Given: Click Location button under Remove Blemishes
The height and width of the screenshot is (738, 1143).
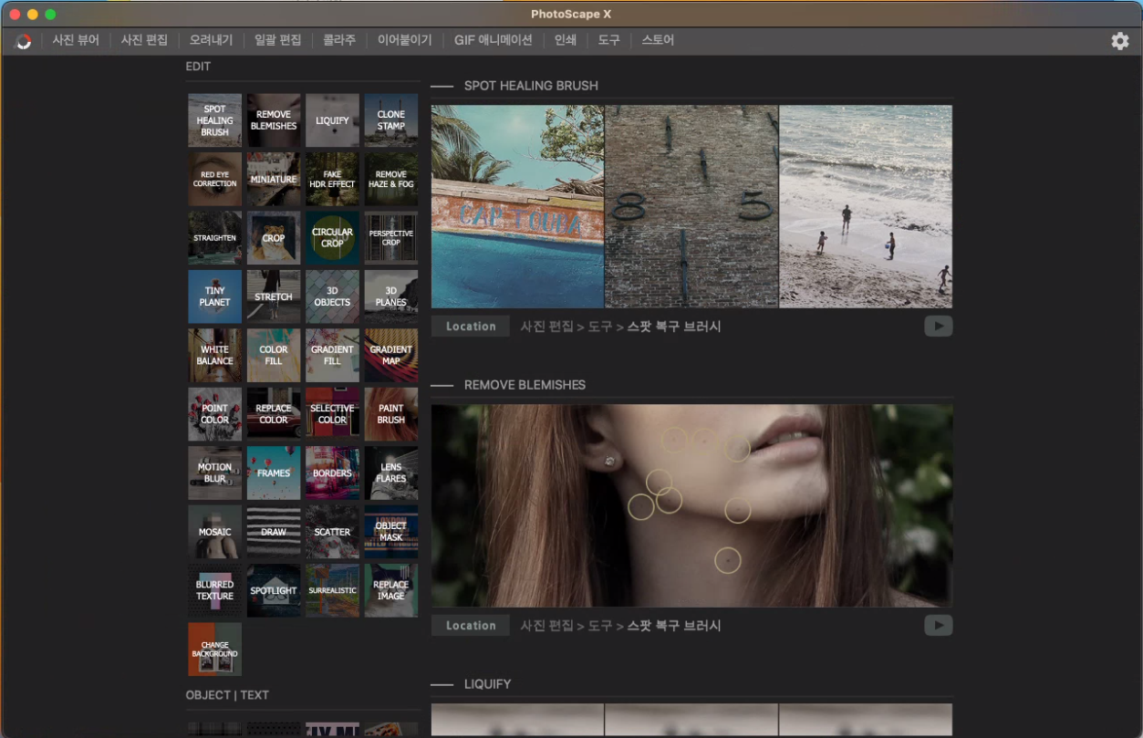Looking at the screenshot, I should 471,626.
